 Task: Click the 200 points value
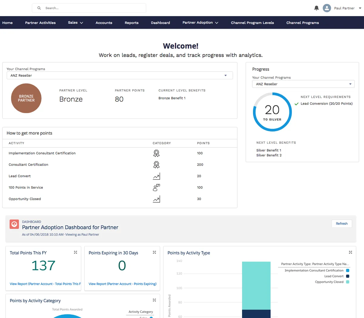click(200, 165)
